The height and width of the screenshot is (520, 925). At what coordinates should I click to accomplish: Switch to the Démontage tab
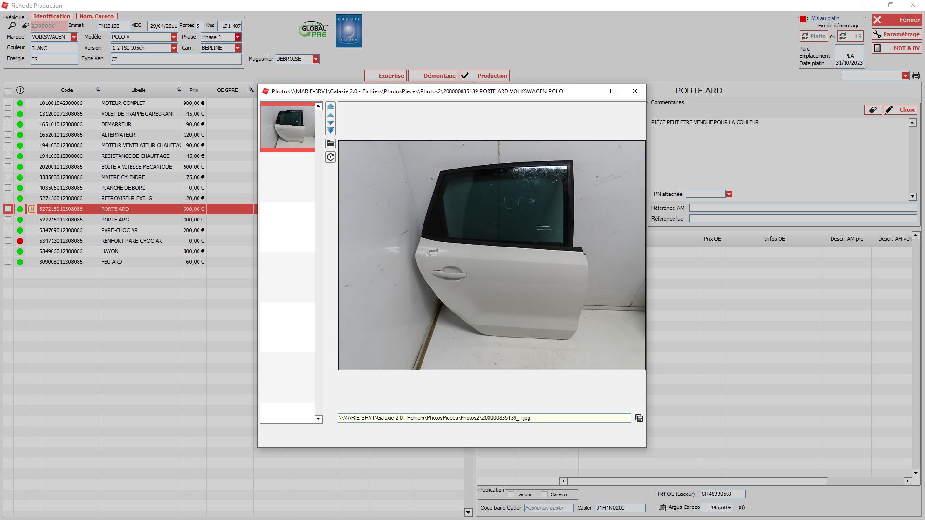[433, 76]
